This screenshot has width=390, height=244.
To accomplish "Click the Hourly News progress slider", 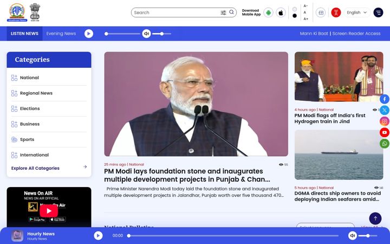I will point(233,235).
